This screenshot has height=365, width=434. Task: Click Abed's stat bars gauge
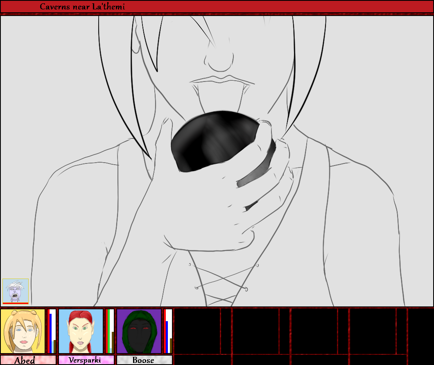52,331
